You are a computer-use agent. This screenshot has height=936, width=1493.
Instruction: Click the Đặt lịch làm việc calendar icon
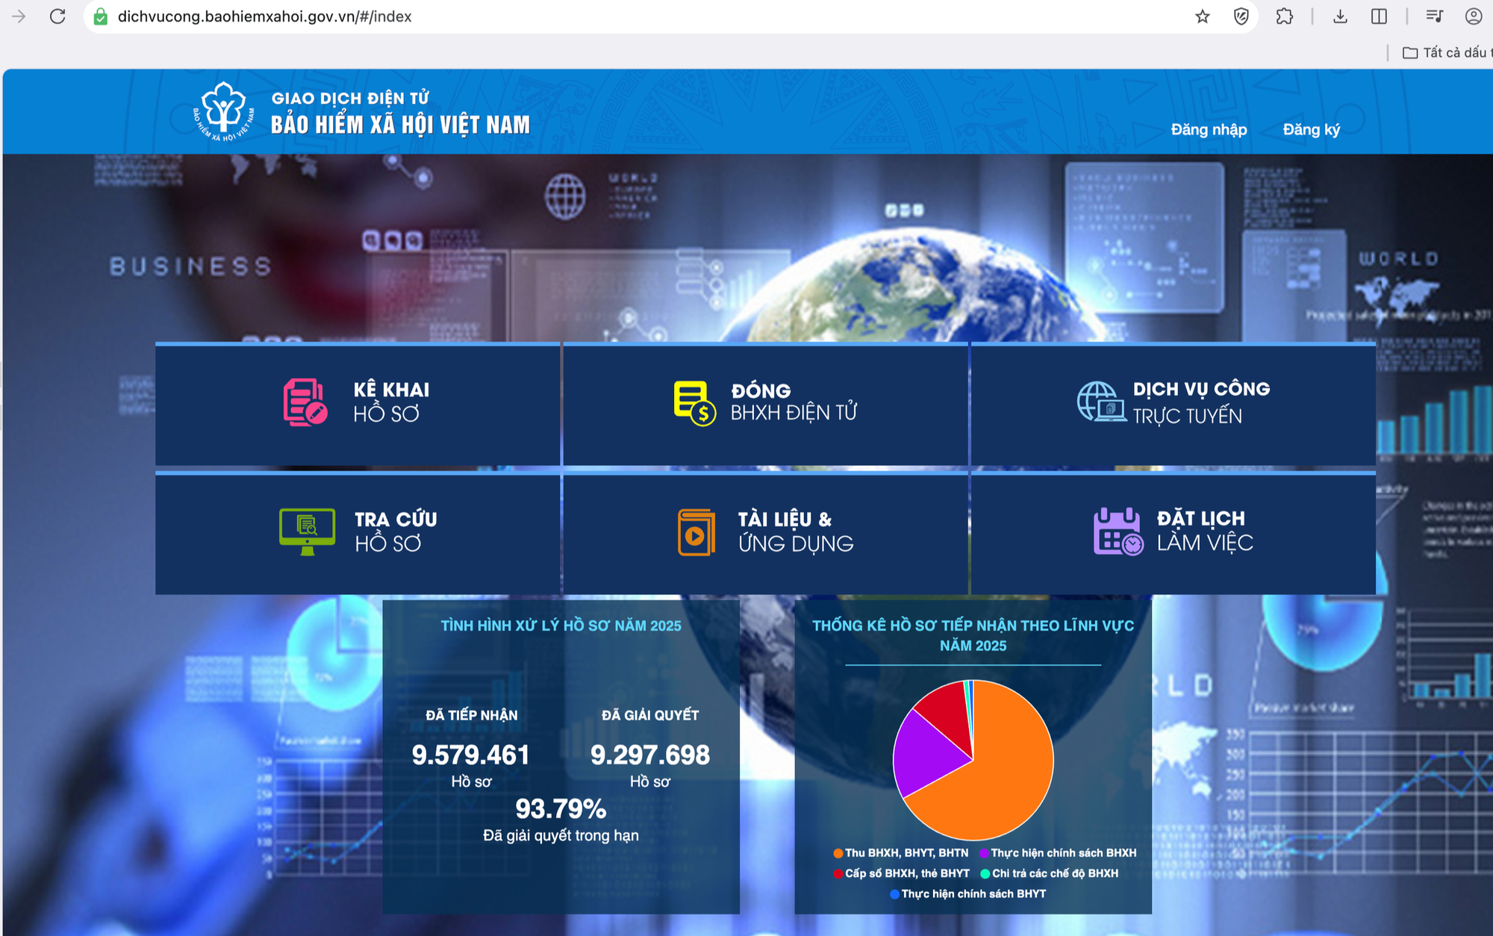click(1117, 531)
